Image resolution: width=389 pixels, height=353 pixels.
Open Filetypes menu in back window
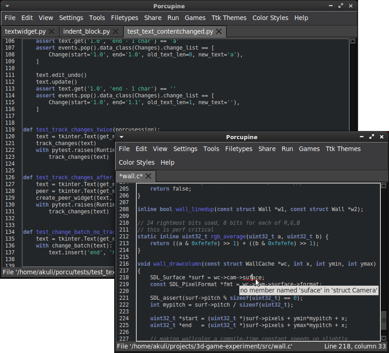pyautogui.click(x=125, y=18)
